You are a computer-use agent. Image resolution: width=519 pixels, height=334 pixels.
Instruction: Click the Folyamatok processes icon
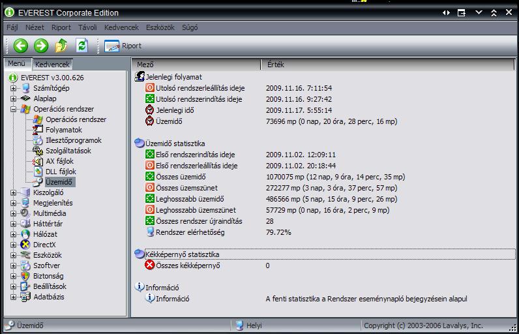[38, 130]
